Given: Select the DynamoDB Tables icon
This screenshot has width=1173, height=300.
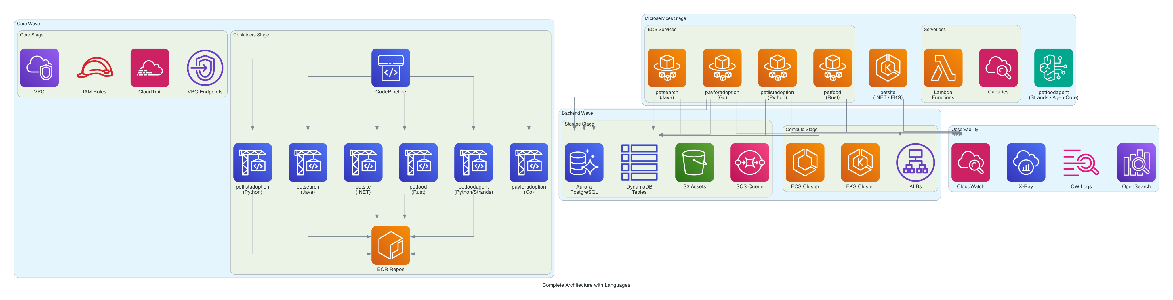Looking at the screenshot, I should tap(639, 163).
